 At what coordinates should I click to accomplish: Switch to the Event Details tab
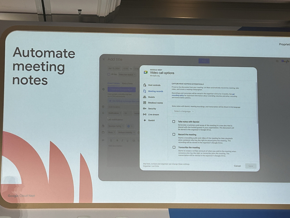point(113,84)
